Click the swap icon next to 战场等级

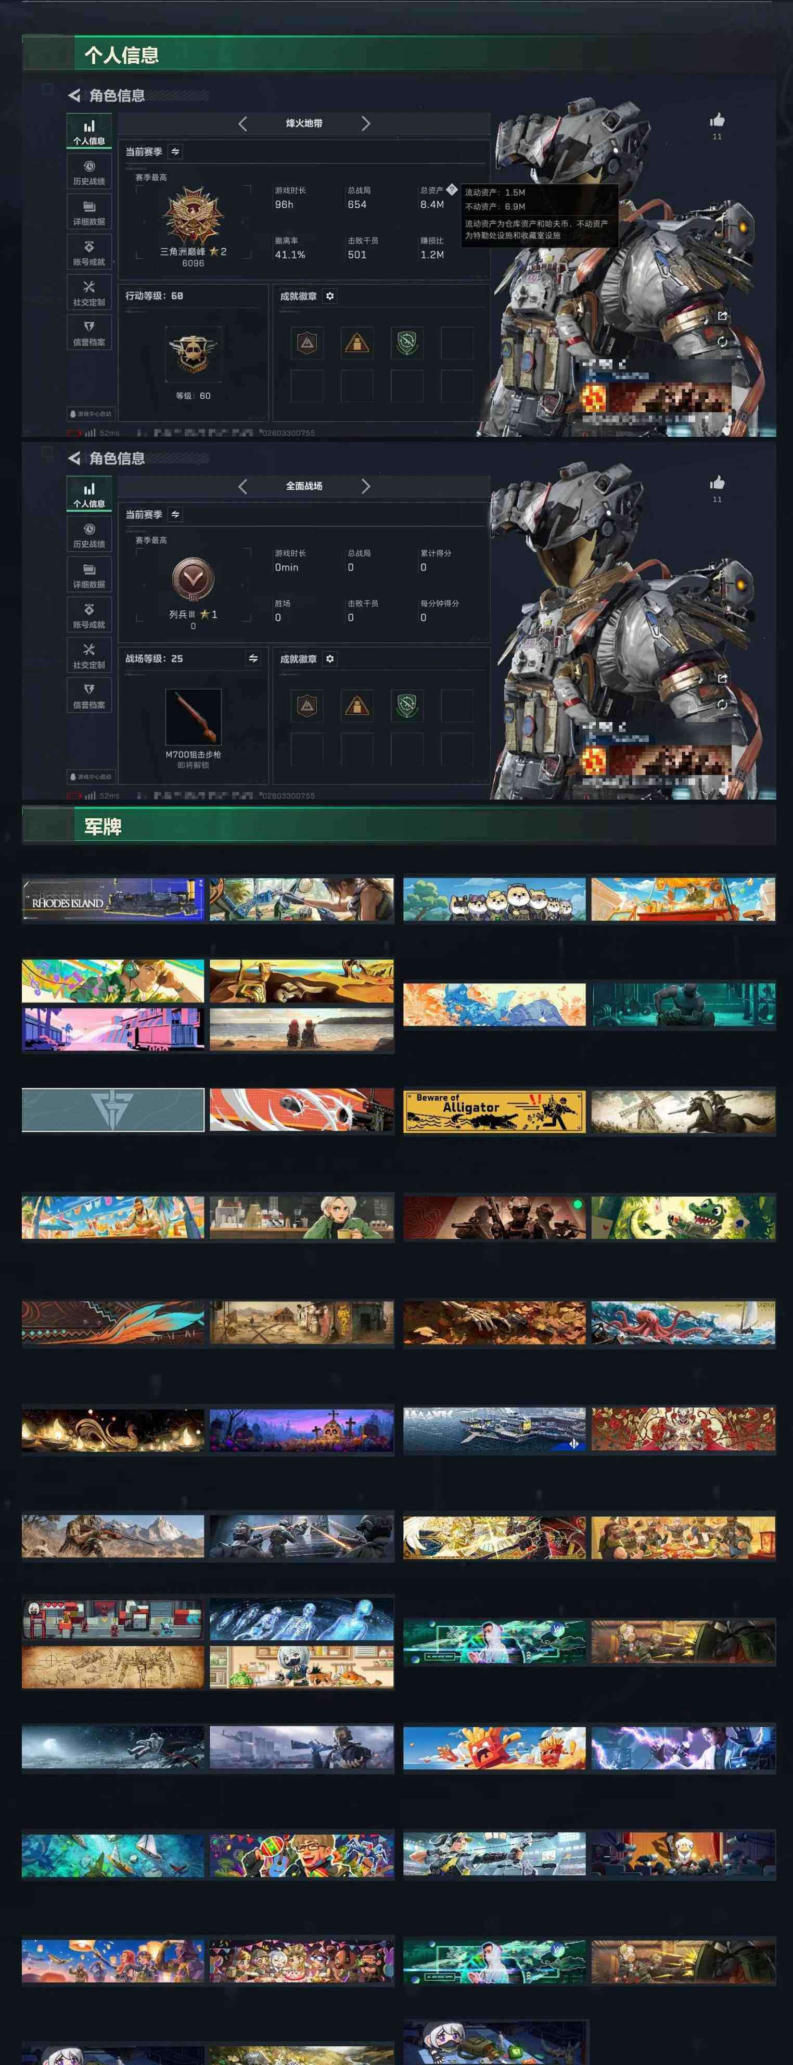click(x=253, y=658)
